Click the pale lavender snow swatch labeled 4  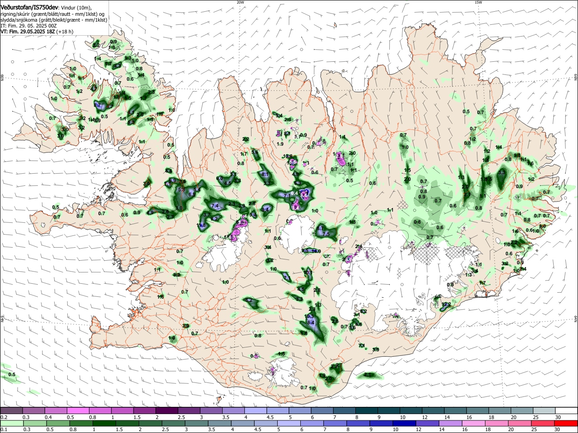pos(255,411)
